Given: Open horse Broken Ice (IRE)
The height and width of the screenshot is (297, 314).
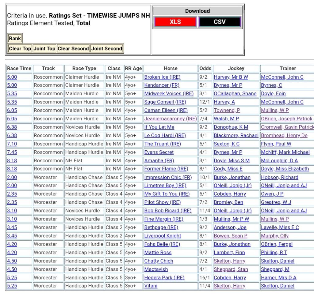Looking at the screenshot, I should click(x=162, y=77).
